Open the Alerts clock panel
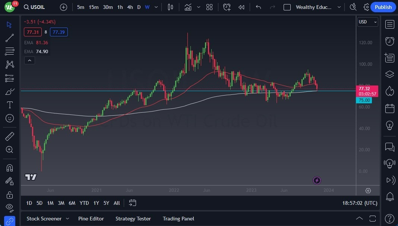 389,41
